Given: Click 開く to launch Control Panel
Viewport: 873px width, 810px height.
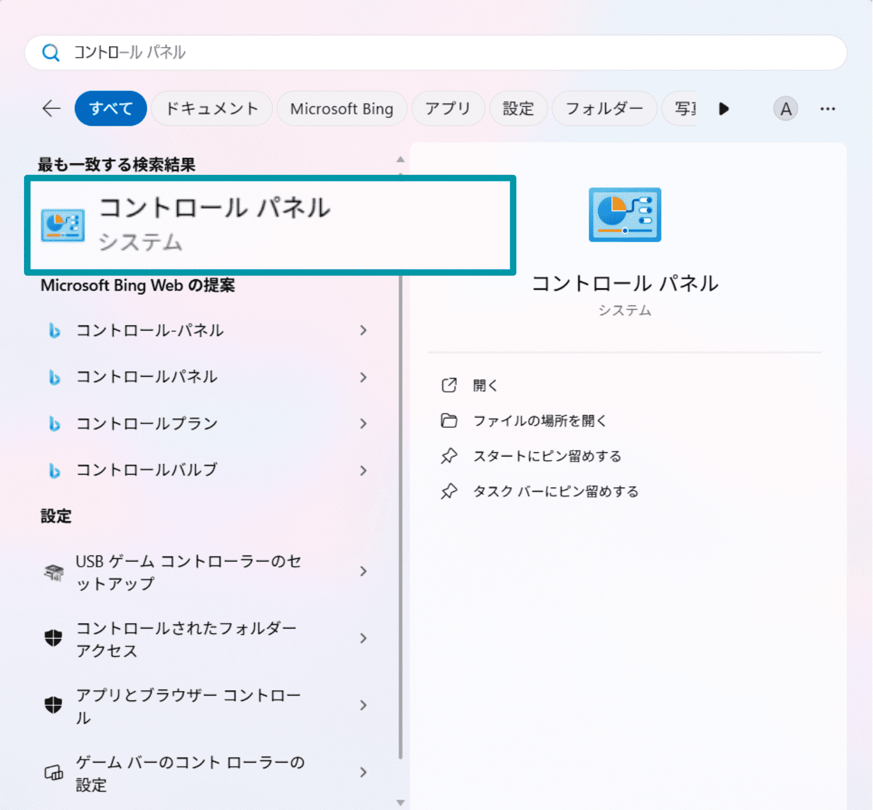Looking at the screenshot, I should (x=484, y=385).
